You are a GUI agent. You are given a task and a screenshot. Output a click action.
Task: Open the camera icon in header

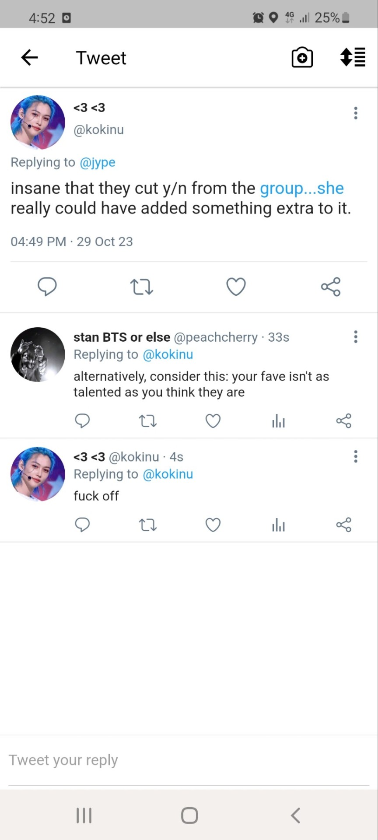[x=302, y=57]
